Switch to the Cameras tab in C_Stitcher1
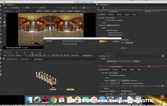 pyautogui.click(x=111, y=15)
